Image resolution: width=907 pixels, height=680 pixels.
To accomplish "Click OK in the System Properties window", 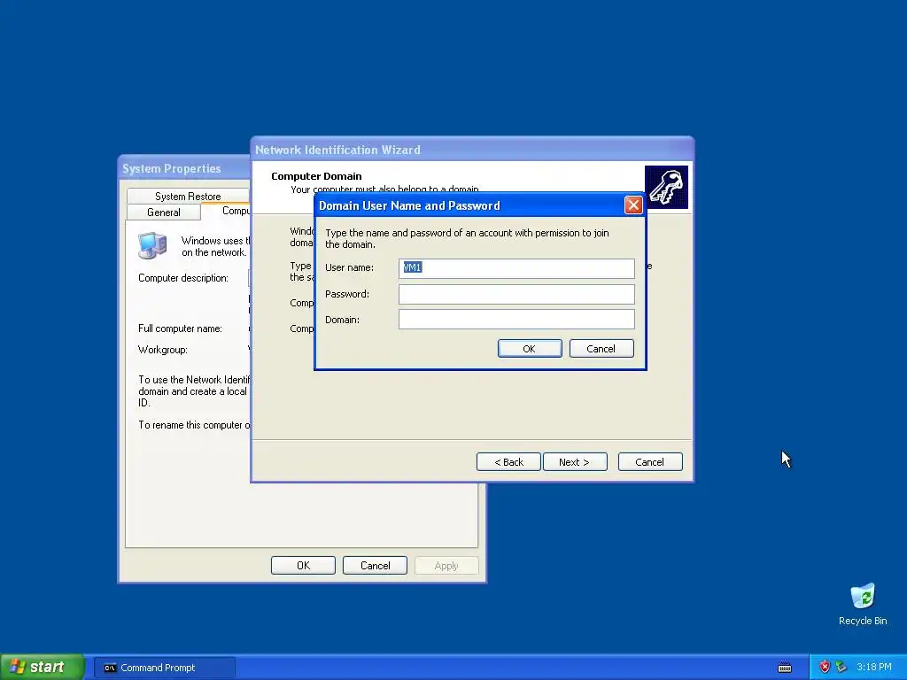I will [303, 566].
